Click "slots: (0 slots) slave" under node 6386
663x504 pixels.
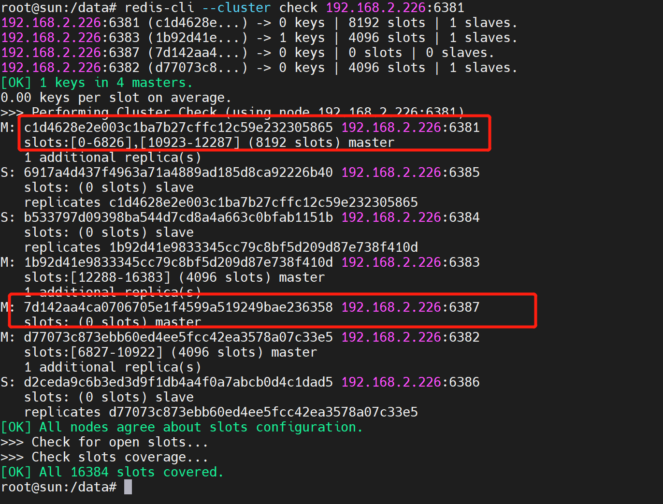[109, 397]
